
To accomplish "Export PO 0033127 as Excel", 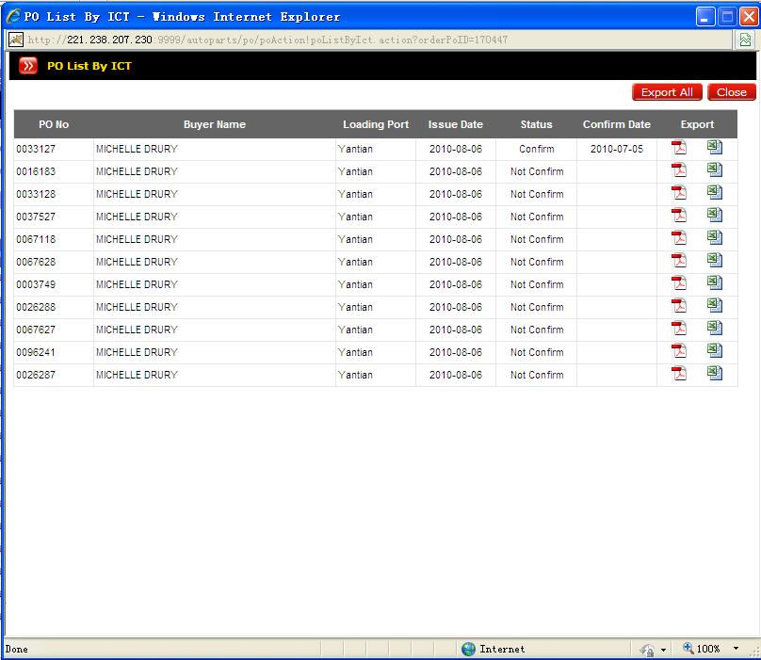I will point(715,148).
